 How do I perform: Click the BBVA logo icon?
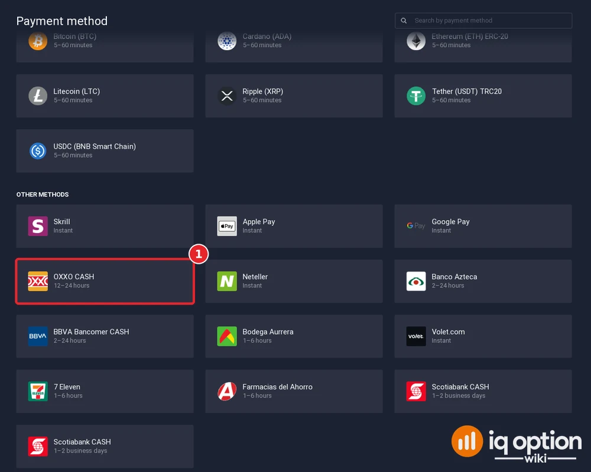click(x=38, y=336)
